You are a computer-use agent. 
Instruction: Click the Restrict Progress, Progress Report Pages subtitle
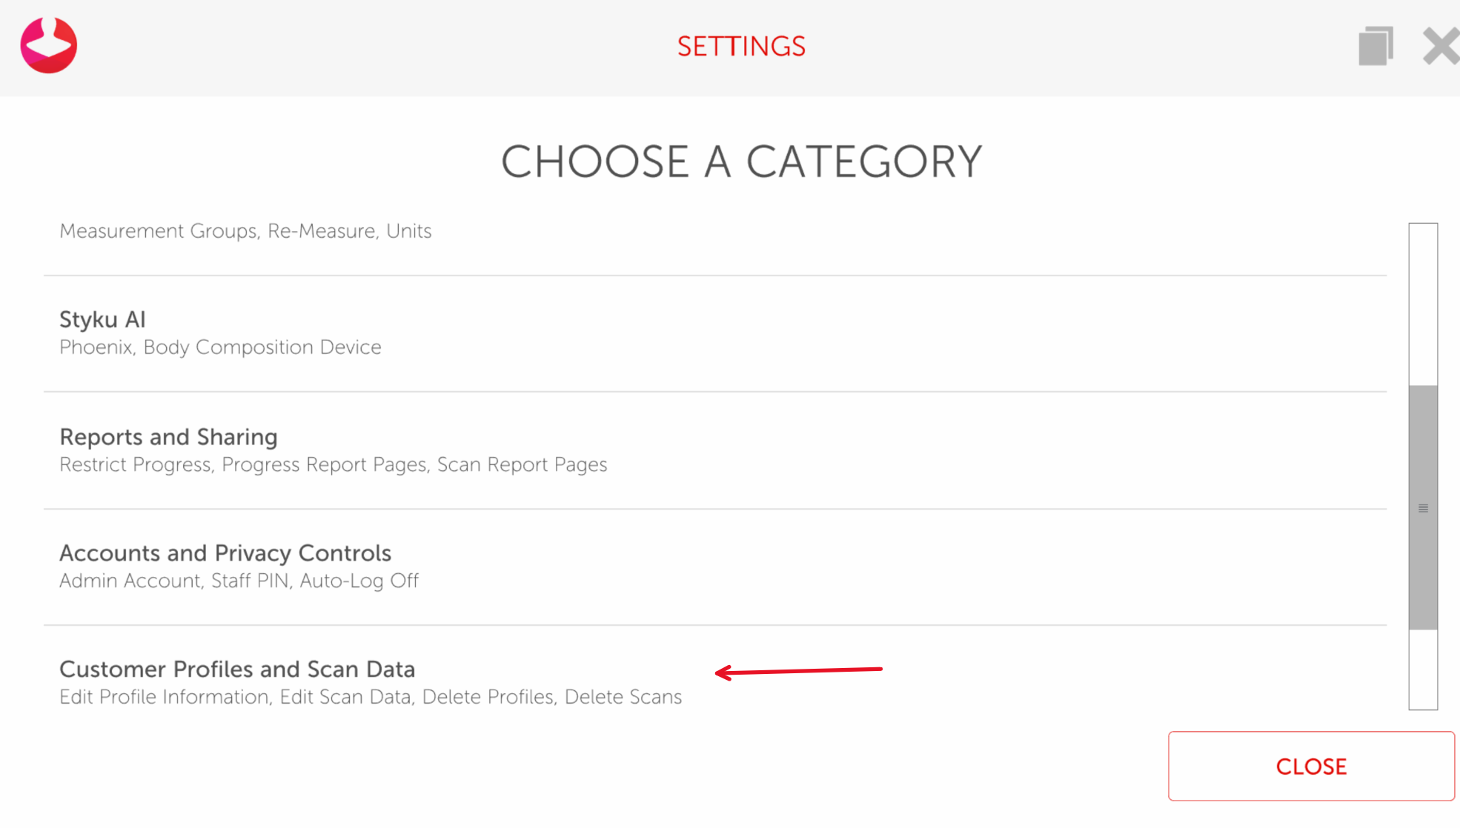(333, 464)
